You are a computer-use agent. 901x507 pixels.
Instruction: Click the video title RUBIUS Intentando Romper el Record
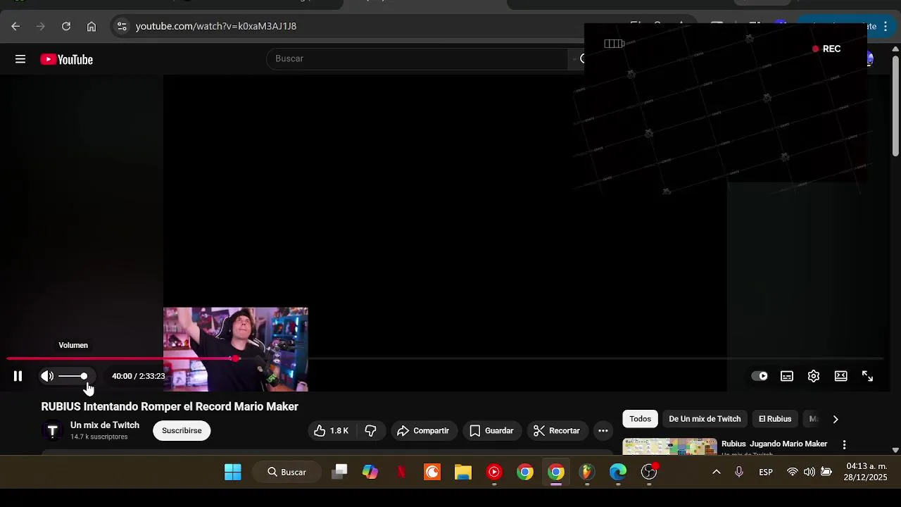click(x=170, y=406)
